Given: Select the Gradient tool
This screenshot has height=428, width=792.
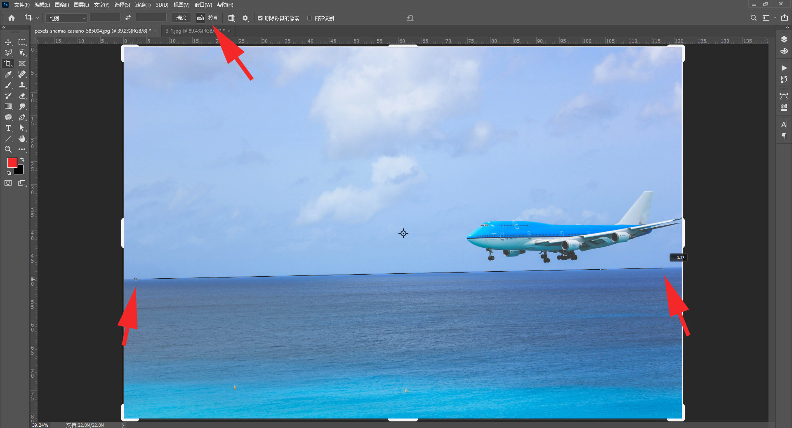Looking at the screenshot, I should pyautogui.click(x=8, y=106).
